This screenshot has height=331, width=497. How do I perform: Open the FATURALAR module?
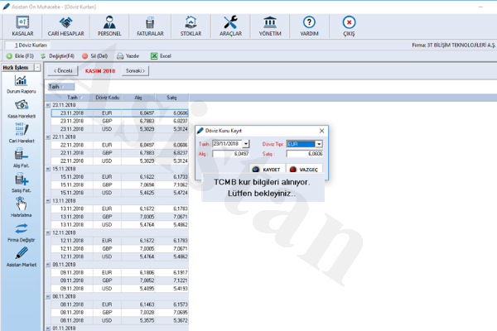coord(150,26)
